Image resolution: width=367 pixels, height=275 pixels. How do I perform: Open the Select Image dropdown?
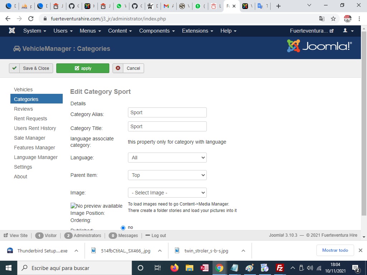pos(167,193)
